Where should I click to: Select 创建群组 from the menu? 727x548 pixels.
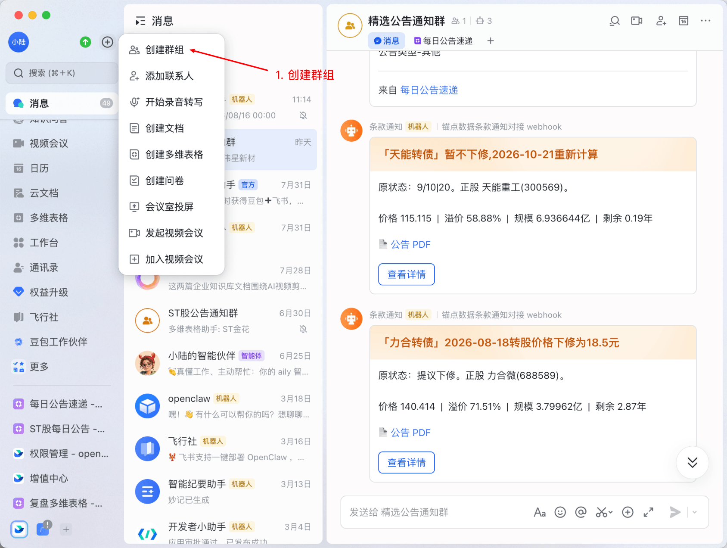point(171,50)
